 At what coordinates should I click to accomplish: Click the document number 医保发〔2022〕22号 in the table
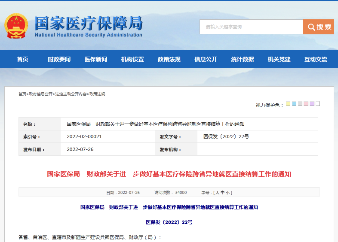[226, 136]
